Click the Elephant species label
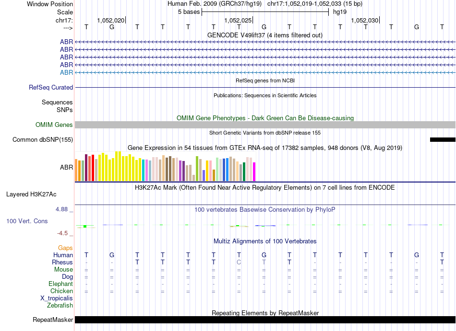456x331 pixels. point(61,284)
